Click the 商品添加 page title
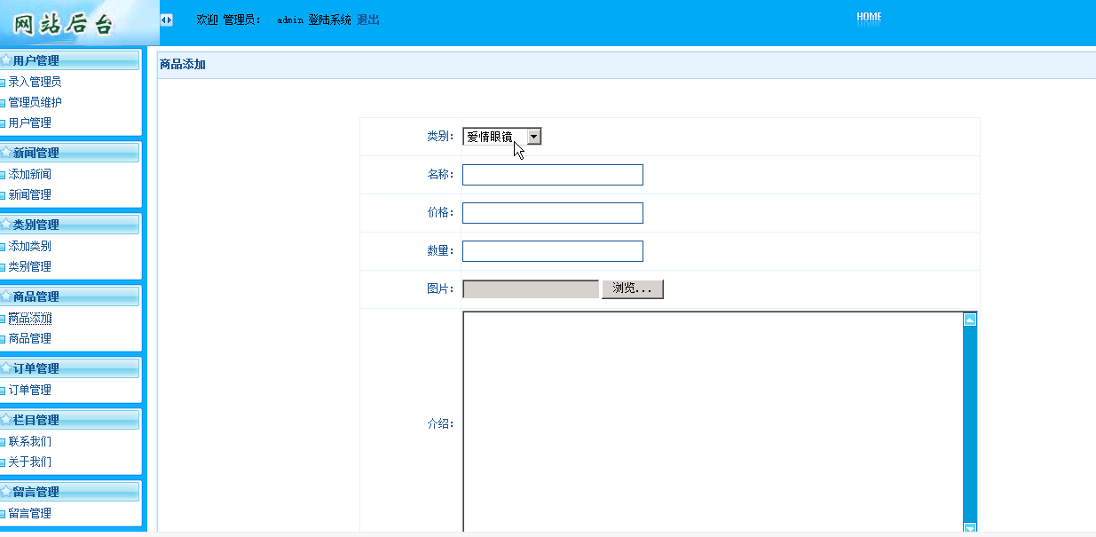 183,65
